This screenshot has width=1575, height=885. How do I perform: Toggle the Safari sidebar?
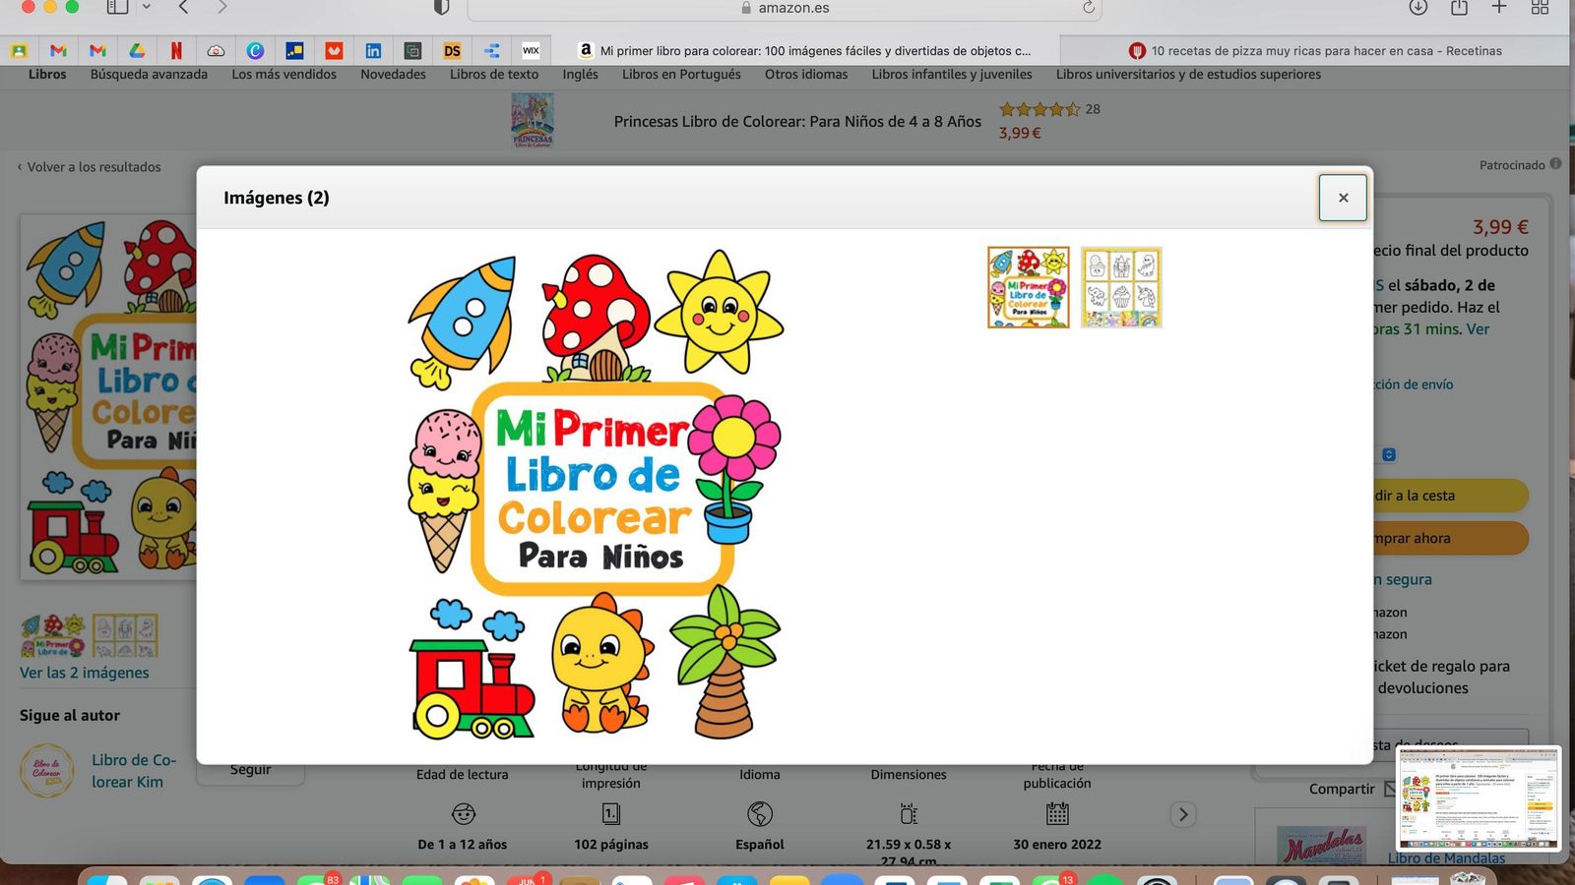(x=117, y=8)
